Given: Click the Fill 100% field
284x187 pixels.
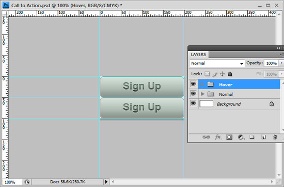Looking at the screenshot, I should 271,74.
